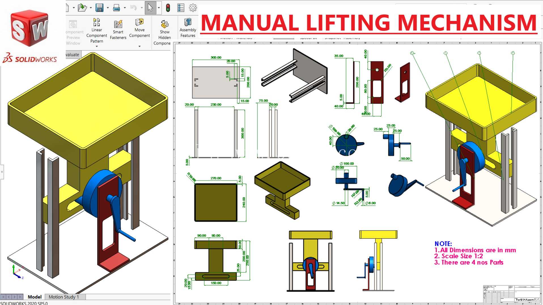Click the 270.00 dimension in drawing
This screenshot has height=305, width=543.
(x=216, y=178)
